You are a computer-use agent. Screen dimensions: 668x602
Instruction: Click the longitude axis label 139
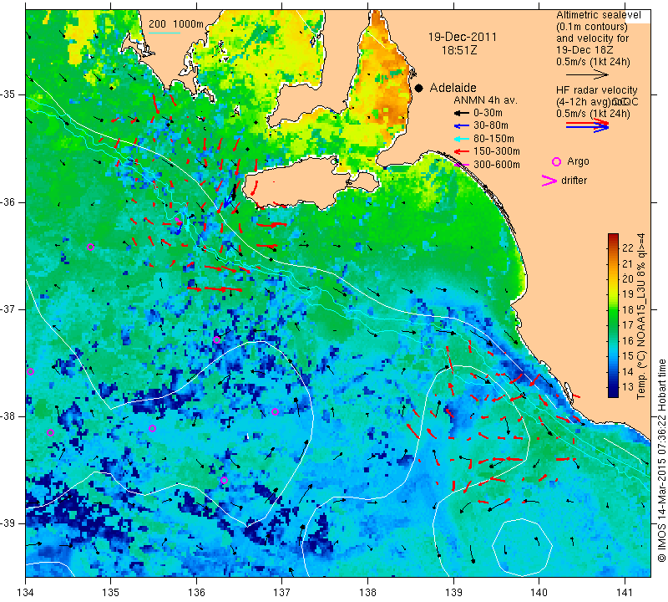453,593
